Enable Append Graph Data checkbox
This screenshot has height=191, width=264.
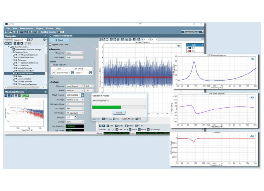point(50,45)
